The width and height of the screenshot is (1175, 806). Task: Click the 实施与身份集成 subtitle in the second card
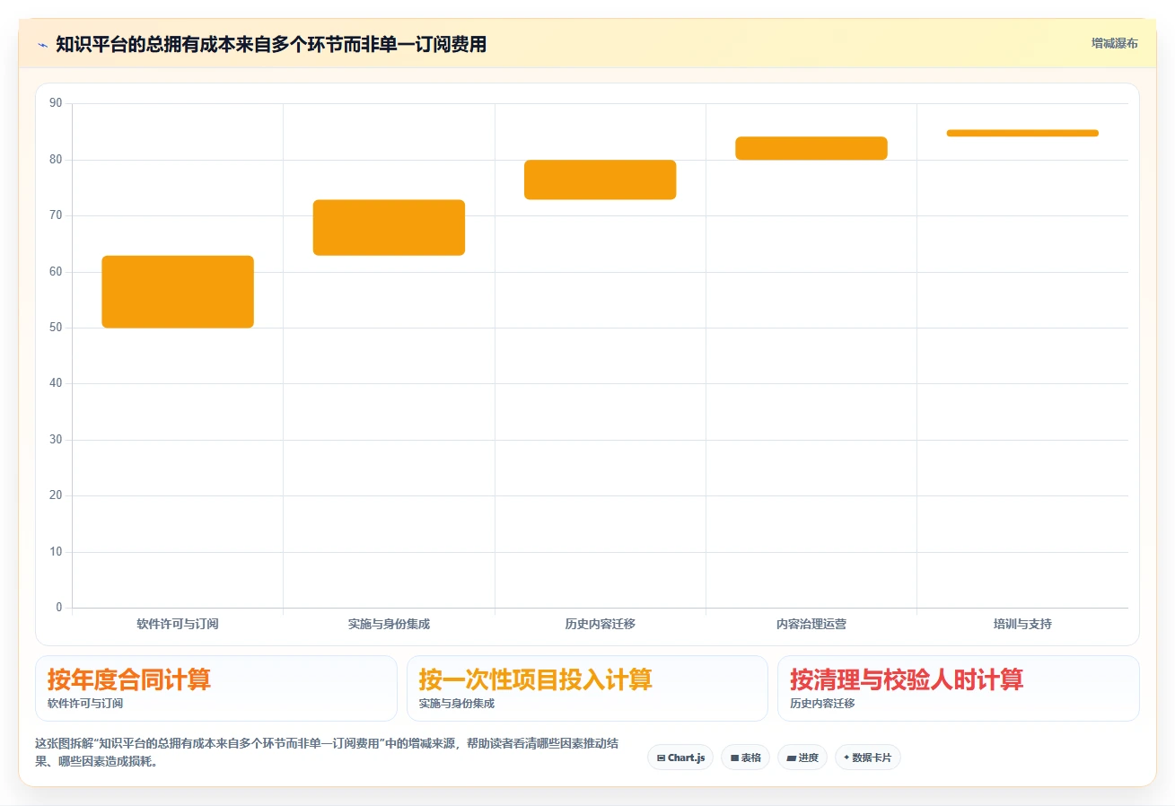(457, 704)
